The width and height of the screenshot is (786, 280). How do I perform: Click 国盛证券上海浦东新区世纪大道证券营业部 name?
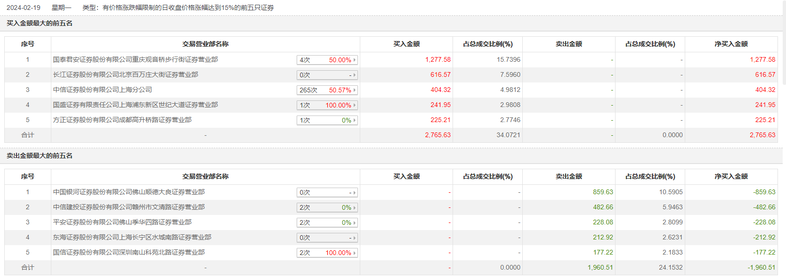click(x=135, y=105)
